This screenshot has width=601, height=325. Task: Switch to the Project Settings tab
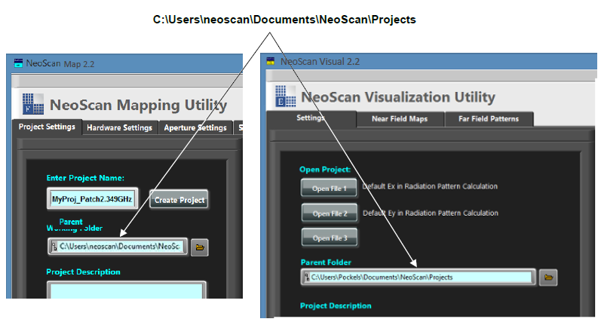click(47, 127)
